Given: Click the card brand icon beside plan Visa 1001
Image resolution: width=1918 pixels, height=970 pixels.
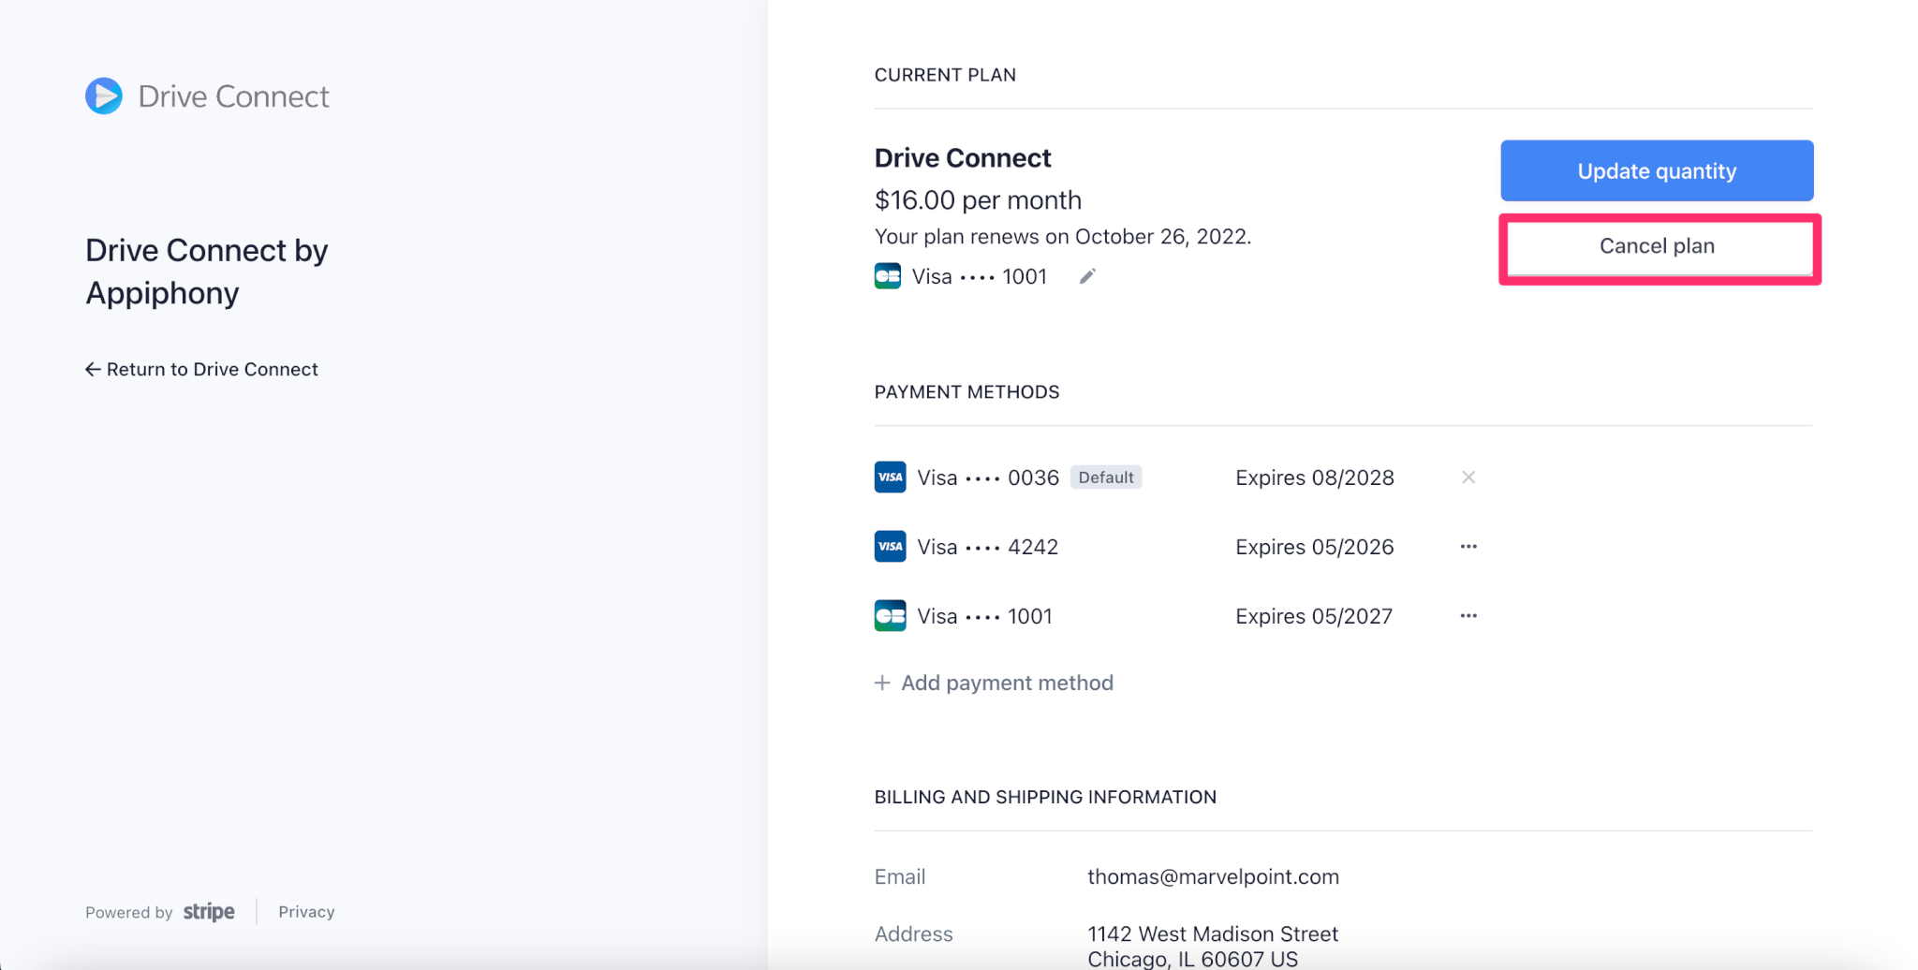Looking at the screenshot, I should click(x=888, y=276).
